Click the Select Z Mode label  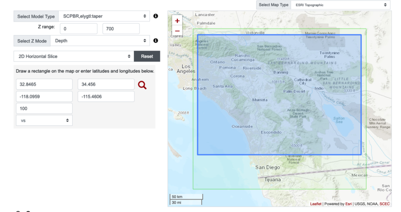32,41
